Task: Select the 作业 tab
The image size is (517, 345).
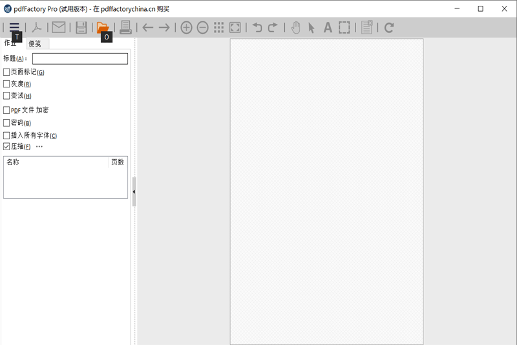Action: [x=11, y=43]
